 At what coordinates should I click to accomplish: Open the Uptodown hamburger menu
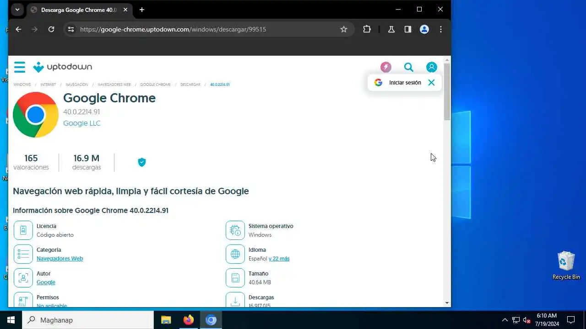19,67
